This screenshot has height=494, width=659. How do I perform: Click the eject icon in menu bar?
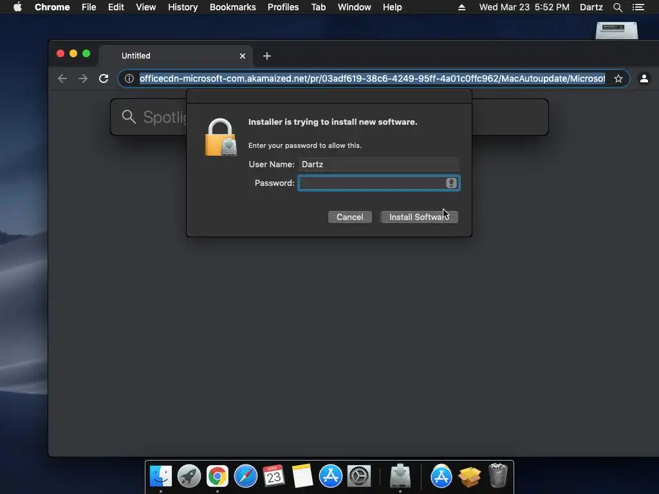tap(461, 7)
